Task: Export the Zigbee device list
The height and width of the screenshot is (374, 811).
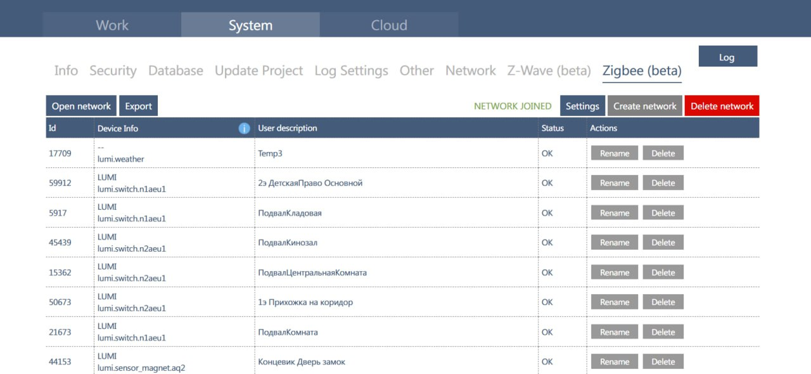Action: tap(138, 106)
